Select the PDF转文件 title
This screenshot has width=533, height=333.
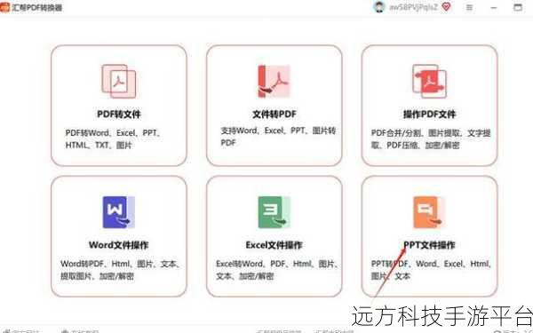pos(119,115)
